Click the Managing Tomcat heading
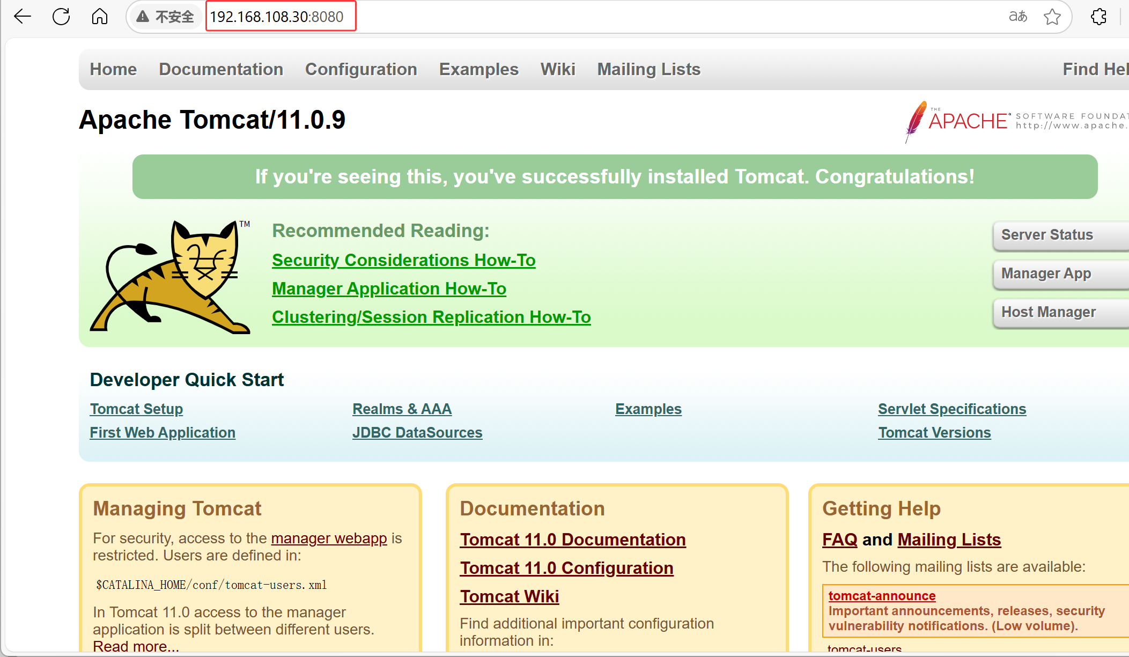The height and width of the screenshot is (657, 1129). pos(177,508)
